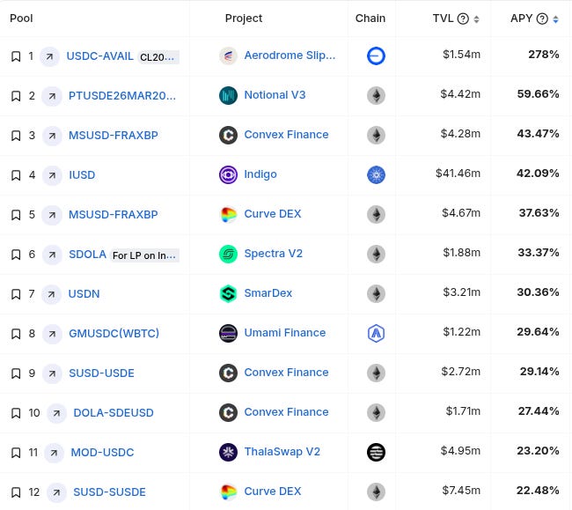Image resolution: width=572 pixels, height=510 pixels.
Task: Click the Cardano chain icon for IUSD
Action: pyautogui.click(x=376, y=175)
